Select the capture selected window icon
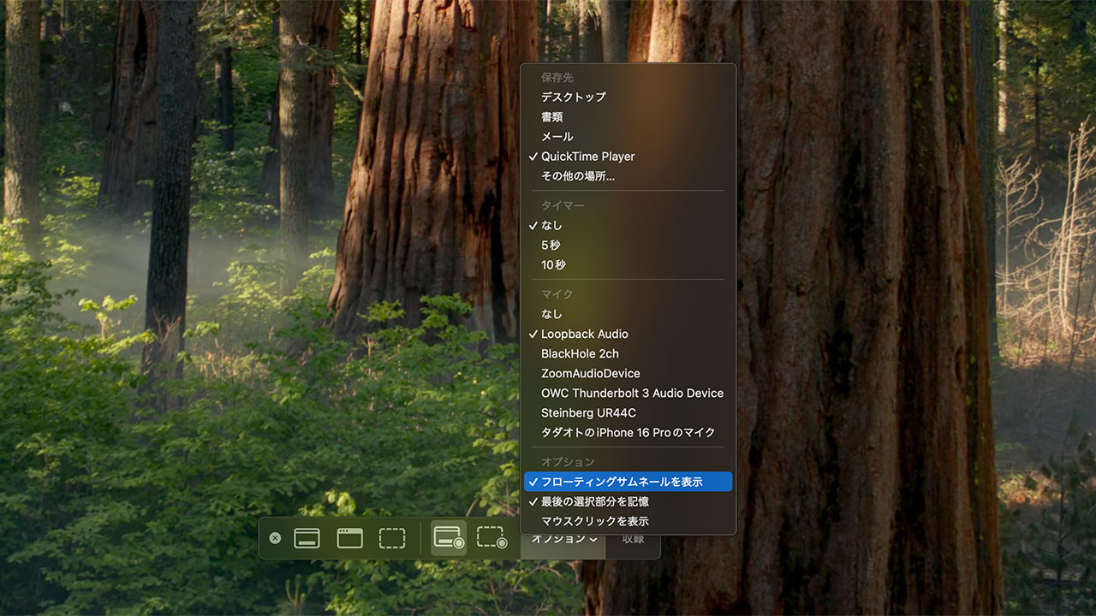This screenshot has height=616, width=1096. [349, 538]
